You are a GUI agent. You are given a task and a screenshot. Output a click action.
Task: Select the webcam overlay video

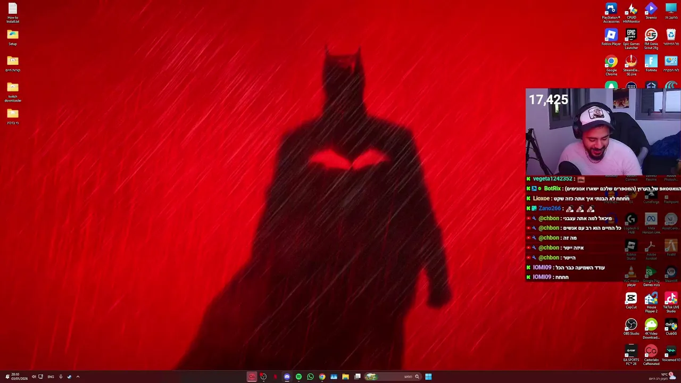[603, 132]
